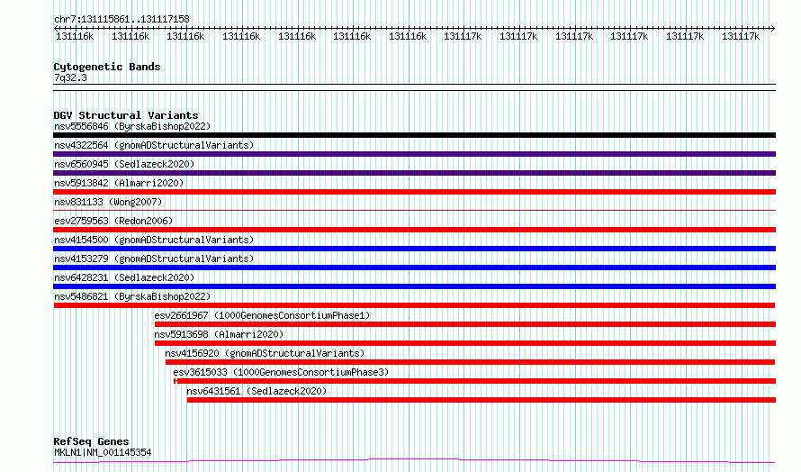
Task: Click the red esv2661967 variant bar
Action: (465, 324)
